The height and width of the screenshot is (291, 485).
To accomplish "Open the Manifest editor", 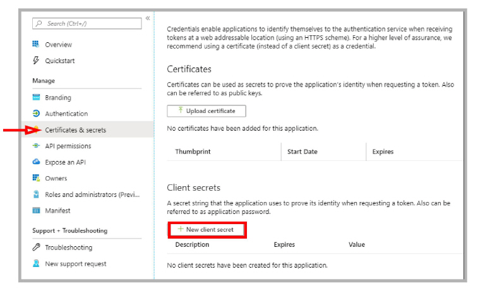I will [x=57, y=211].
